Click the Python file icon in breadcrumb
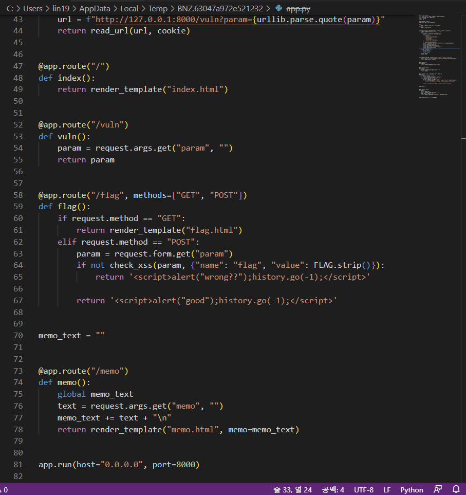 (x=278, y=8)
